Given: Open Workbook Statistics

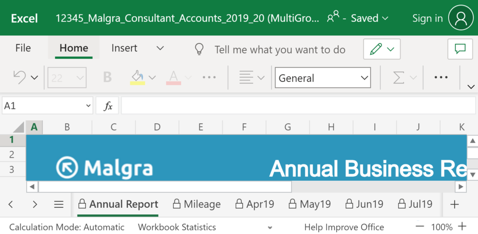Looking at the screenshot, I should (177, 227).
